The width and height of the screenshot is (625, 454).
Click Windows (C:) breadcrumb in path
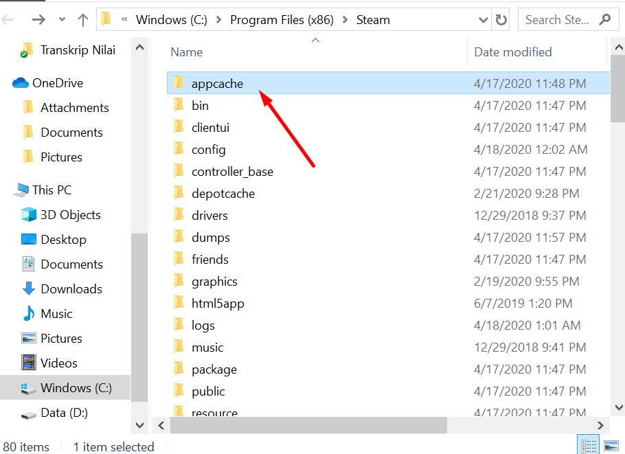click(172, 20)
